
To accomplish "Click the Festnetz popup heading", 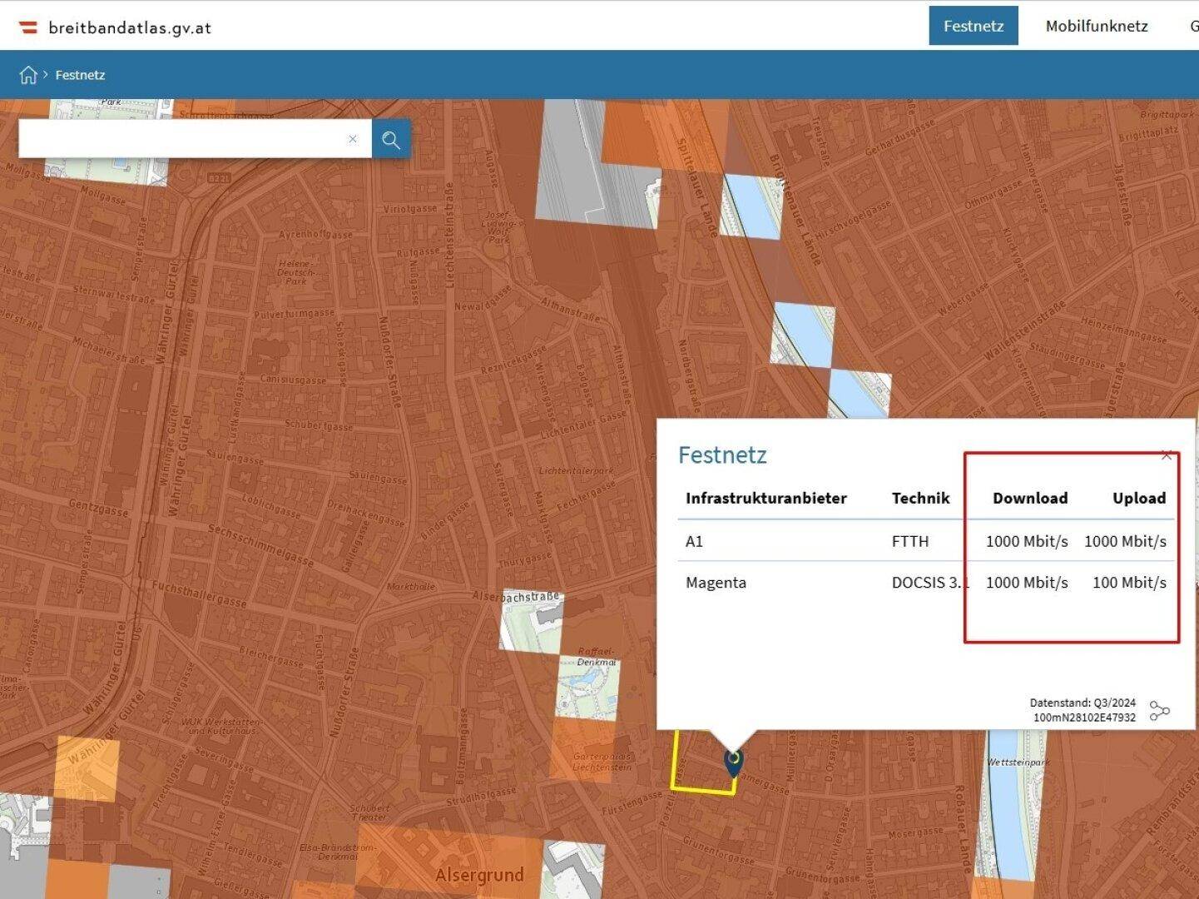I will pos(722,455).
